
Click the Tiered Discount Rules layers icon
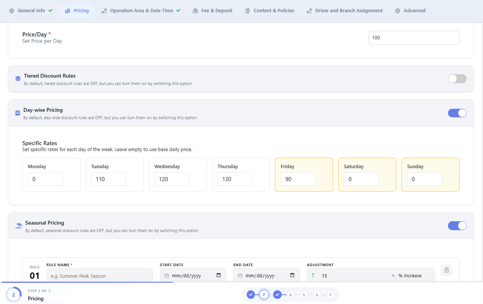(x=18, y=79)
